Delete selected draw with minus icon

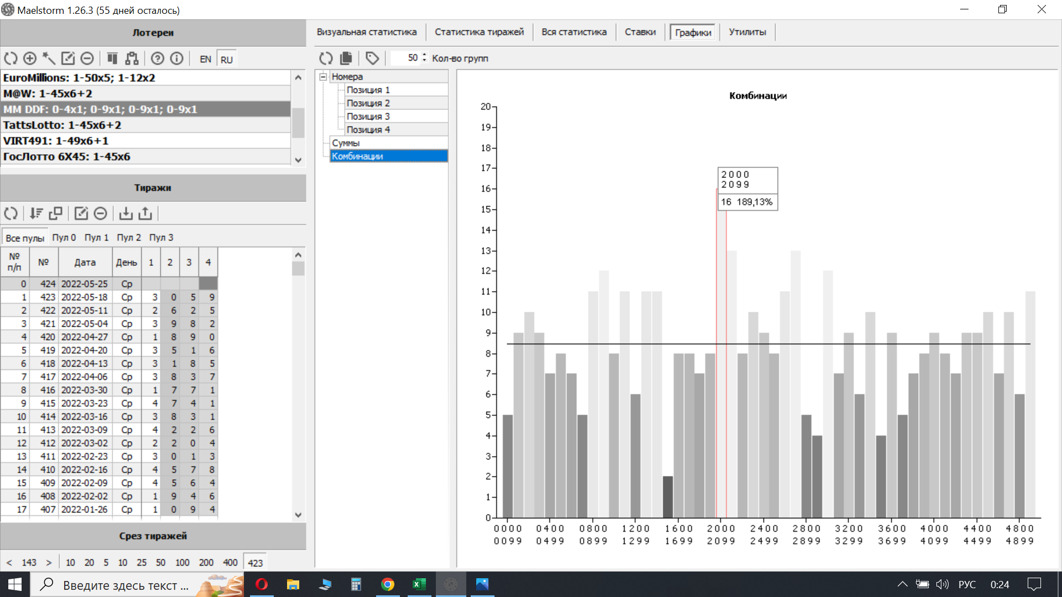click(x=100, y=213)
